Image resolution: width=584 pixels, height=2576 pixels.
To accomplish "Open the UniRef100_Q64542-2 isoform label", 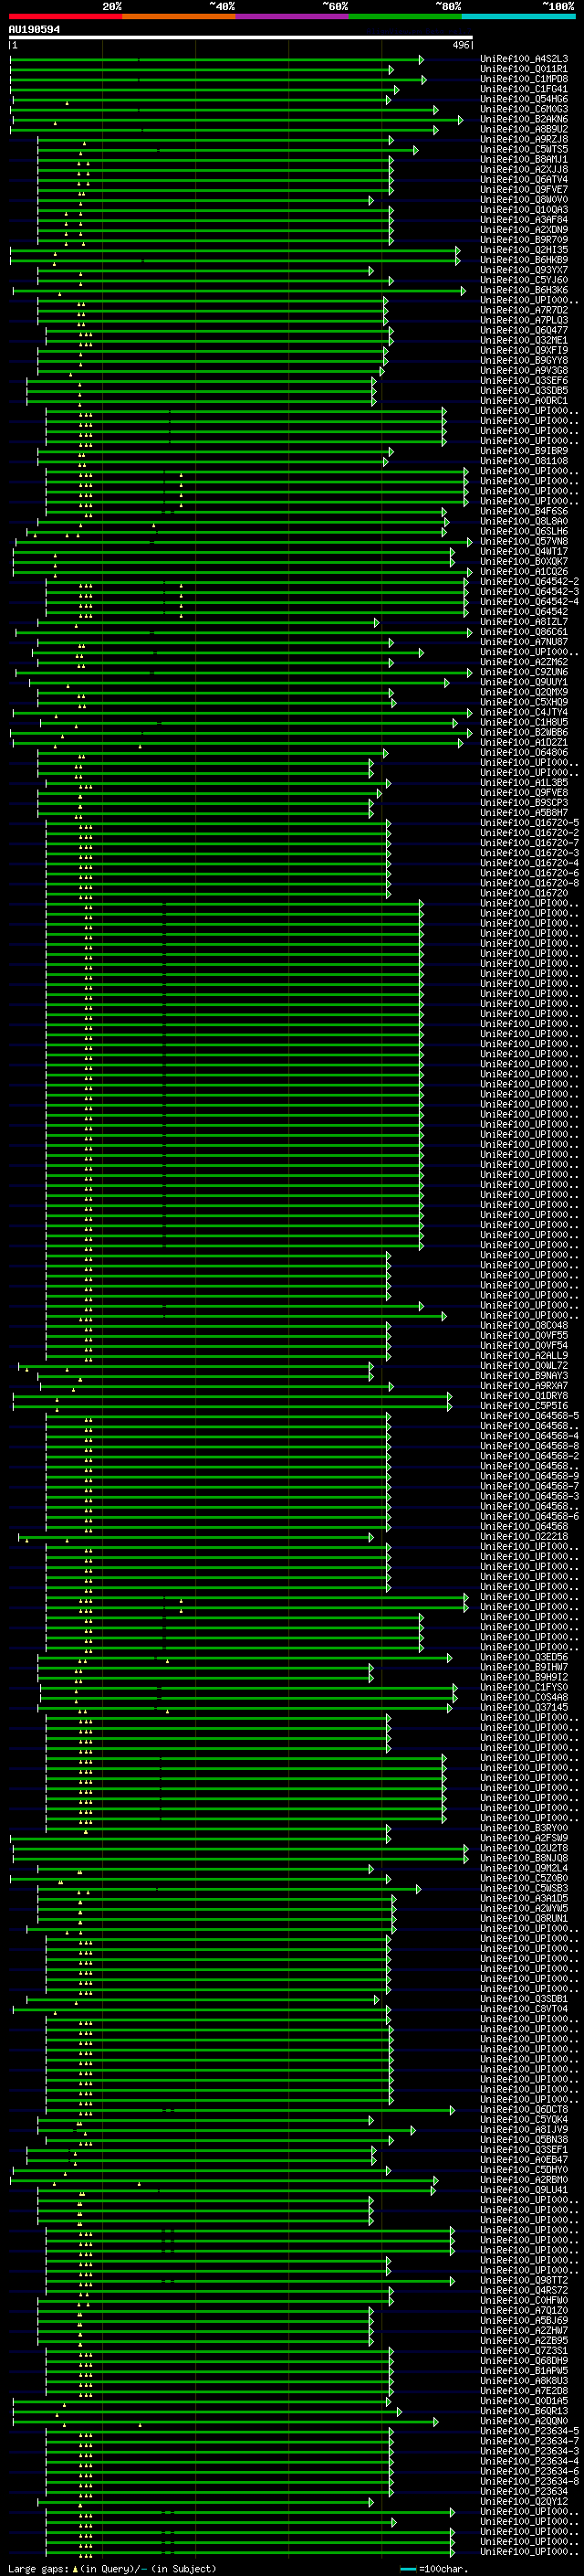I will click(x=530, y=581).
